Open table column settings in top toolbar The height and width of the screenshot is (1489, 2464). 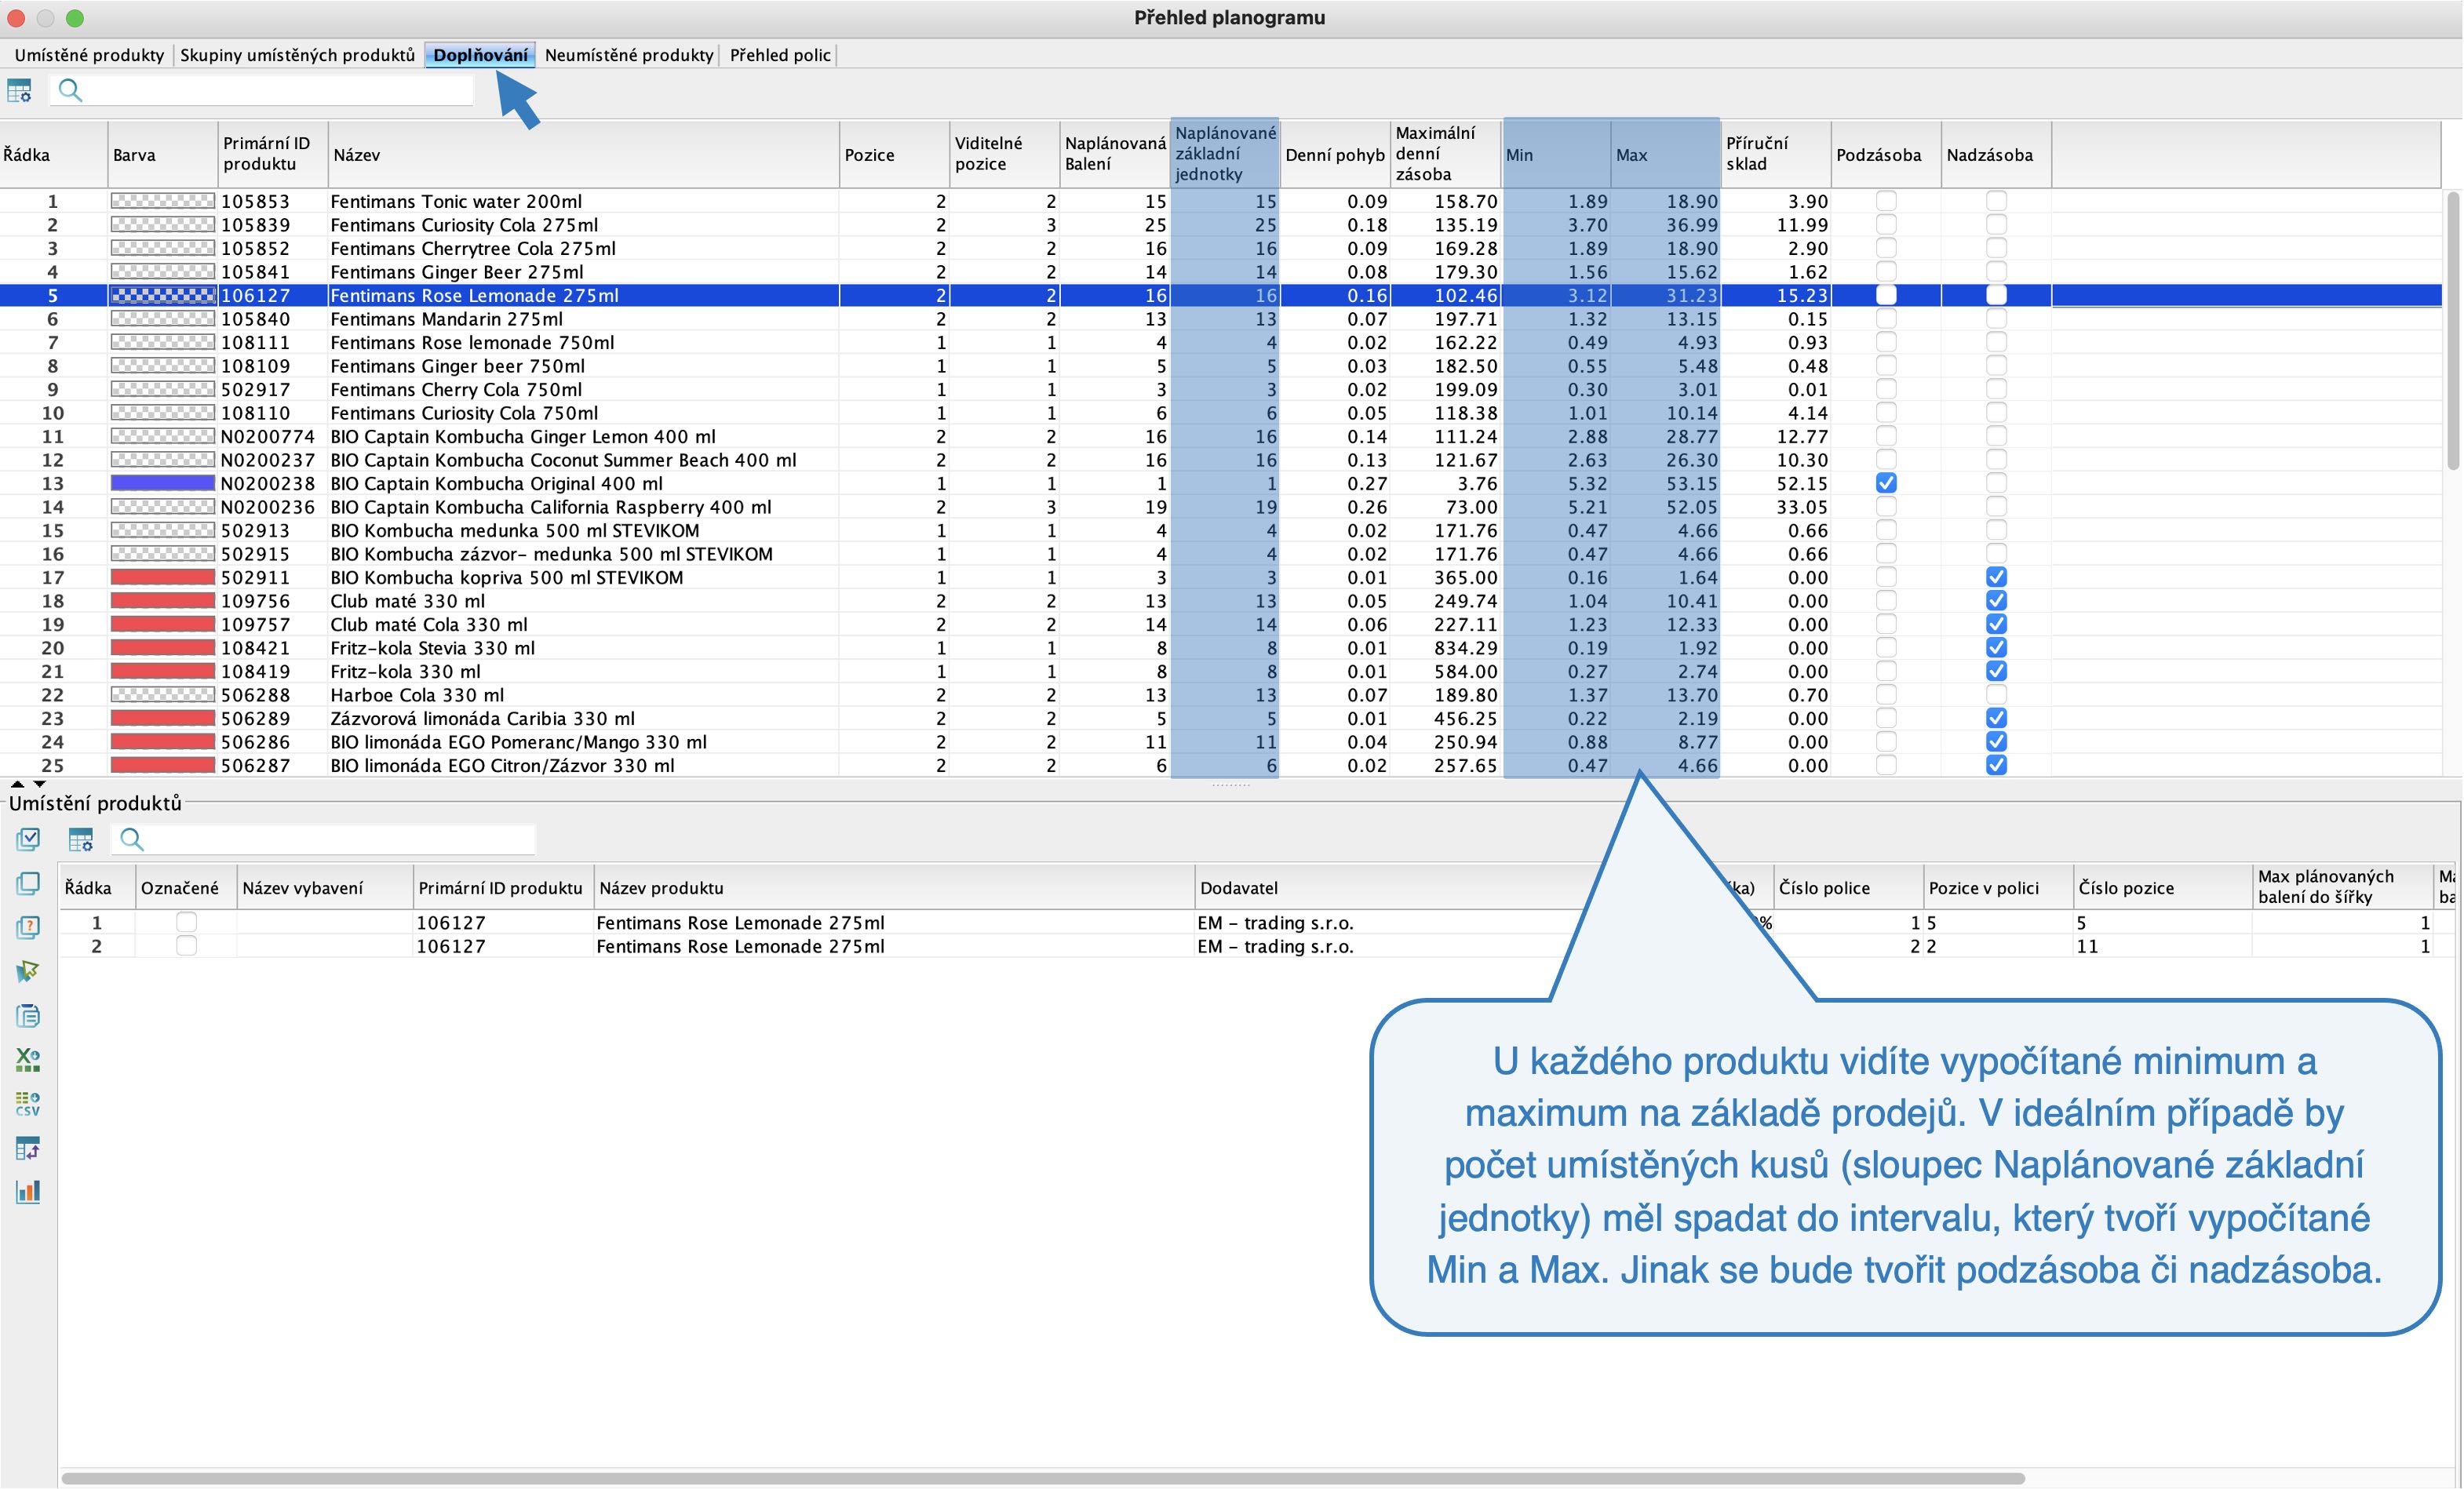pyautogui.click(x=20, y=91)
